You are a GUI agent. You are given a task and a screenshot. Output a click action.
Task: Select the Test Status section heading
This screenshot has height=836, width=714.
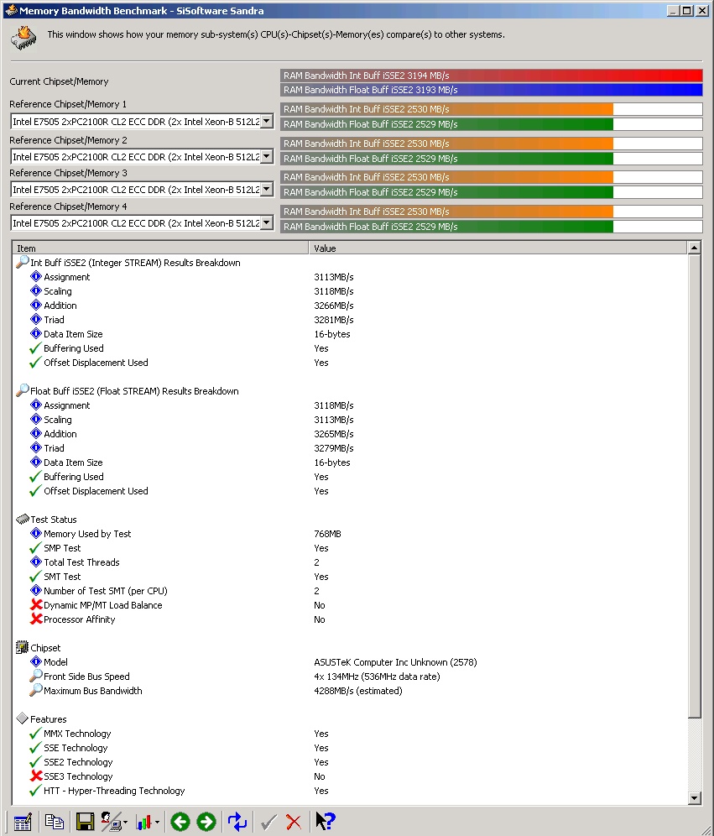coord(54,520)
